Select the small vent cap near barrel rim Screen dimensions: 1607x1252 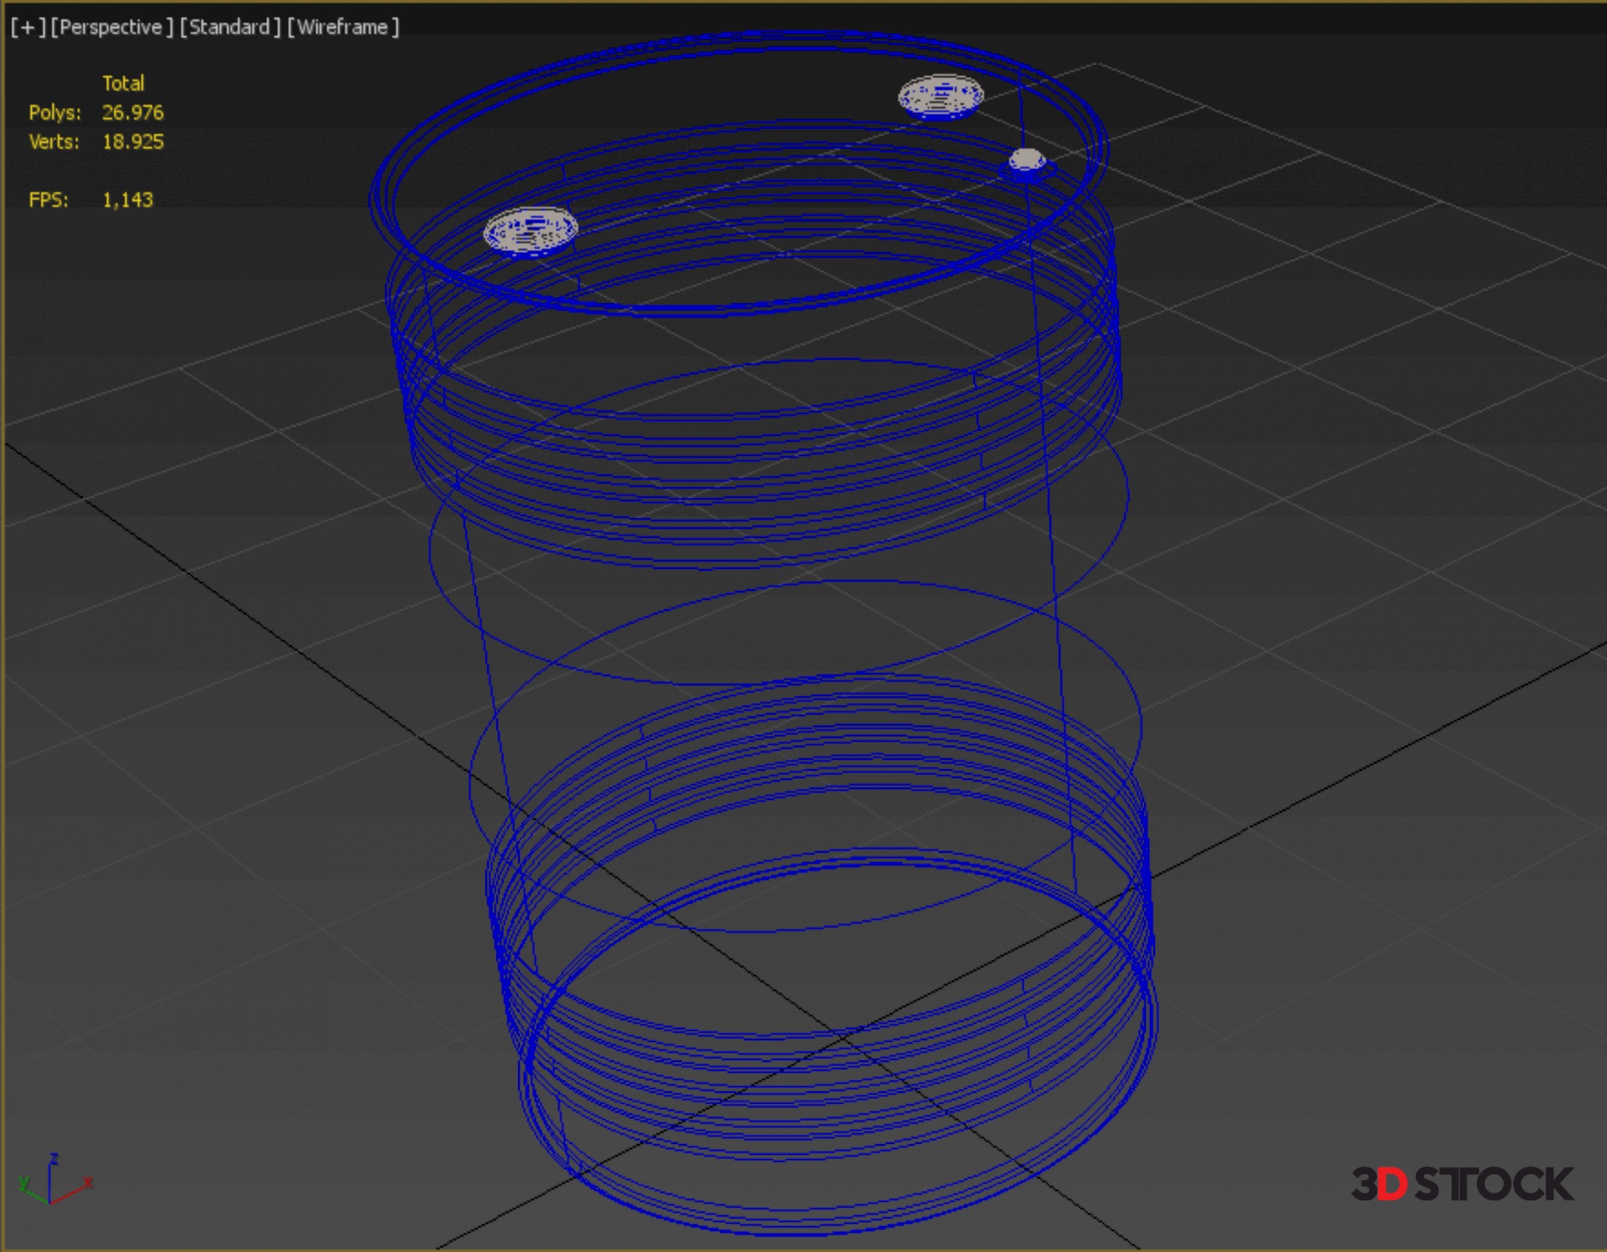tap(1027, 160)
